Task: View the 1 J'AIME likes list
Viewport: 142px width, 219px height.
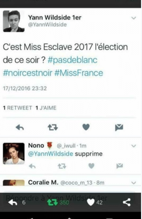Action: point(46,108)
